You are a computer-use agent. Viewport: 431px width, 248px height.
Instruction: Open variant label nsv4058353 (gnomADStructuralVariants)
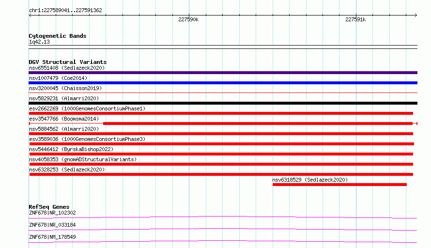pos(83,159)
